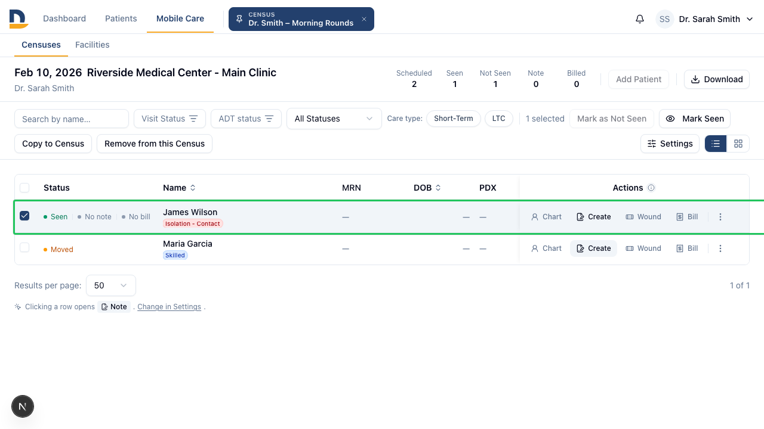Uncheck the James Wilson row checkbox

(24, 216)
